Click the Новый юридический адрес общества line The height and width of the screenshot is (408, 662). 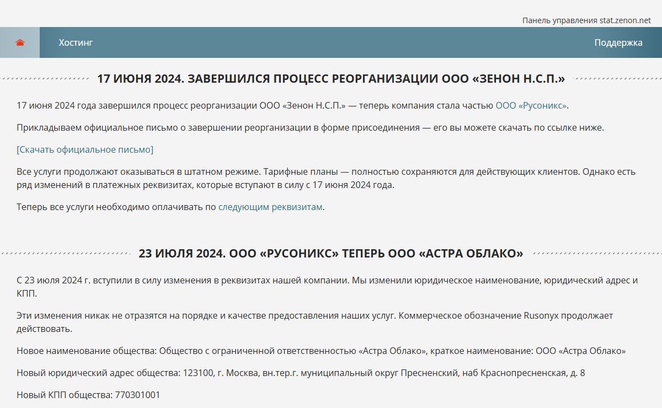301,373
